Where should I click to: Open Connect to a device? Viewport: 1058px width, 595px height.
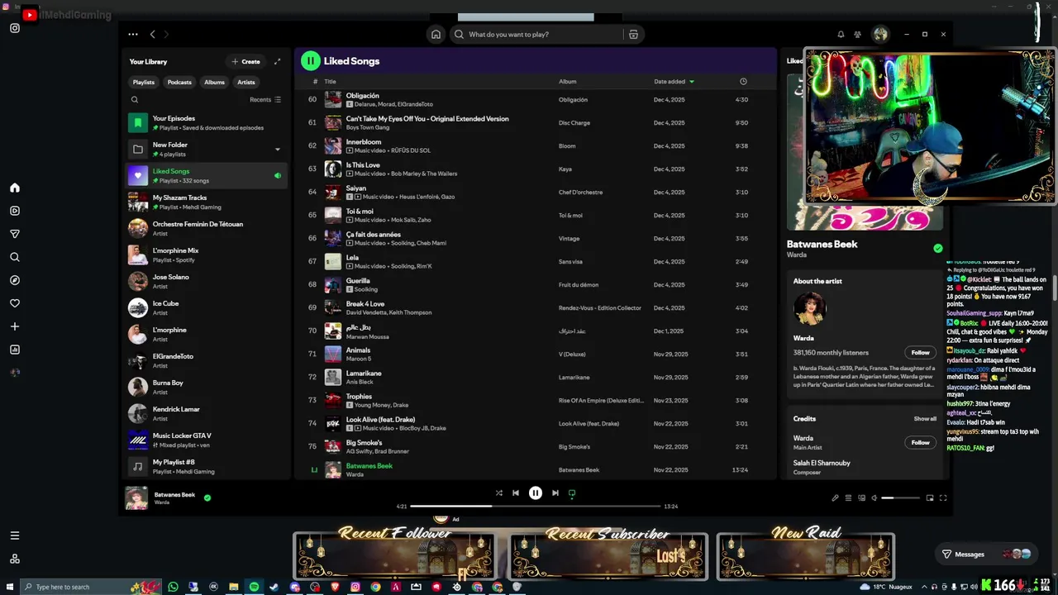[x=861, y=498]
